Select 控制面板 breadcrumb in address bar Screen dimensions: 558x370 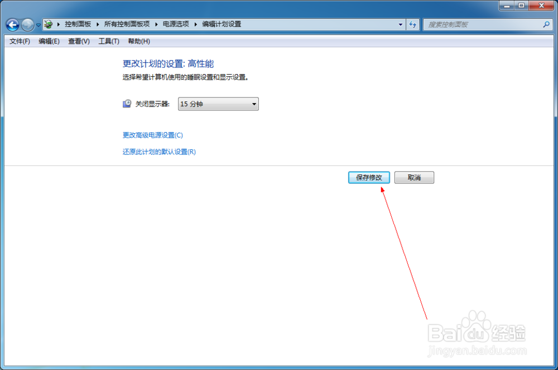[78, 24]
